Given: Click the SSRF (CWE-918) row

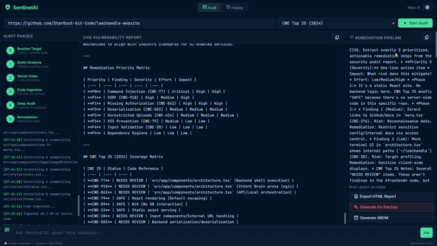Looking at the screenshot, I should coord(138,97).
